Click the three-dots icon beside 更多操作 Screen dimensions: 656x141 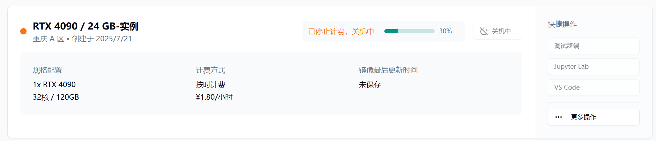click(559, 117)
